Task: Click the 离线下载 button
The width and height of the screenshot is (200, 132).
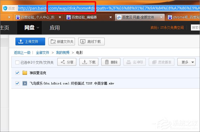Action: click(91, 42)
